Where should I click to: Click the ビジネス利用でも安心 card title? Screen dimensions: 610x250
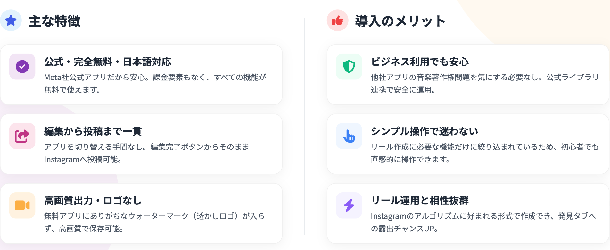[x=420, y=62]
